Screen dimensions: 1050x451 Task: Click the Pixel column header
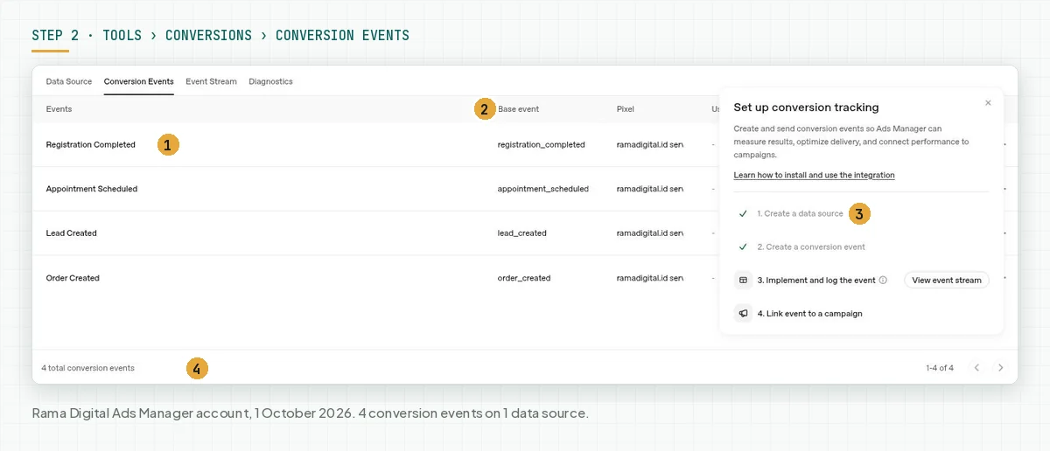tap(625, 109)
